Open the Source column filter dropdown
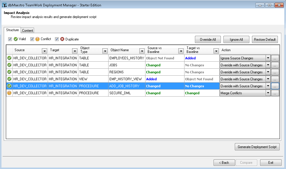The width and height of the screenshot is (286, 169). [x=44, y=51]
